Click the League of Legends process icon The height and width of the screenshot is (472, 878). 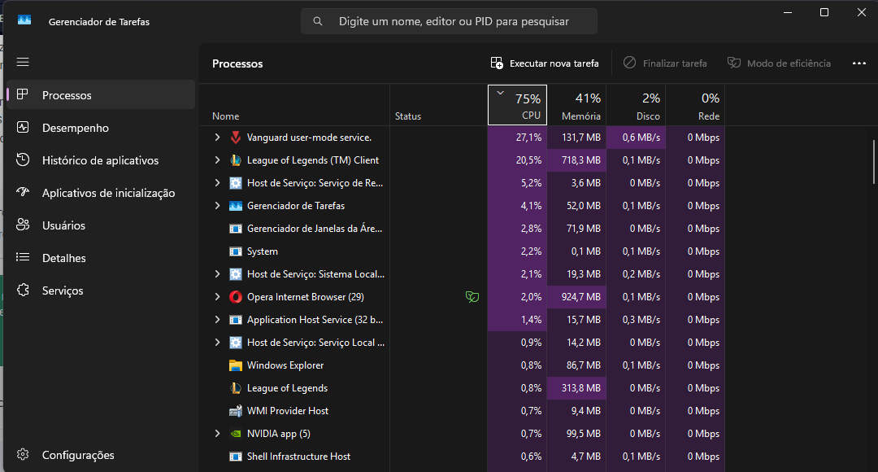pos(236,388)
